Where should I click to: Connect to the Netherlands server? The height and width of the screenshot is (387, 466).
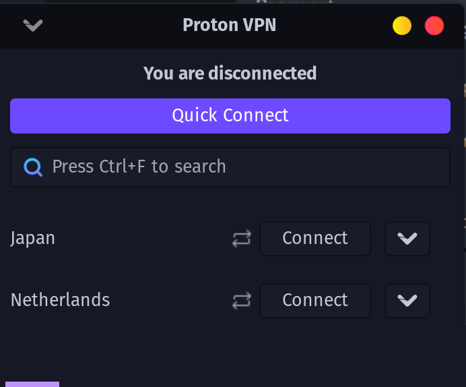314,301
